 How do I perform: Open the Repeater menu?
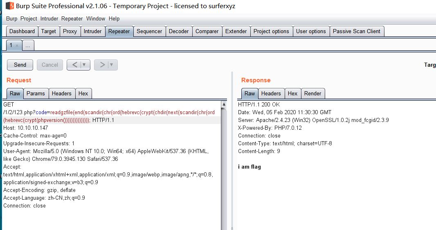[72, 19]
